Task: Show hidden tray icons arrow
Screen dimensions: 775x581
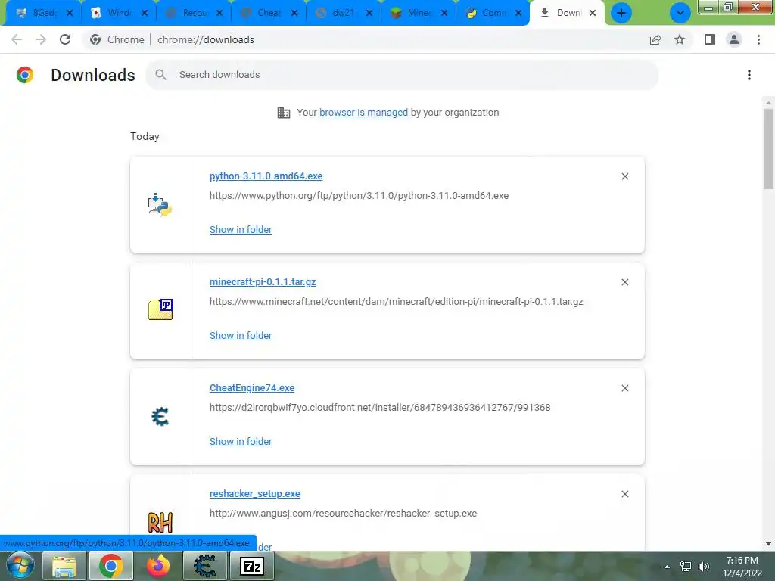Action: [x=668, y=567]
